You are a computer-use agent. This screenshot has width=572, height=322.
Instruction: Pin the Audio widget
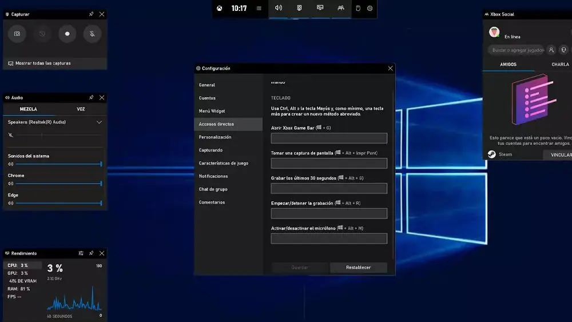[x=91, y=98]
